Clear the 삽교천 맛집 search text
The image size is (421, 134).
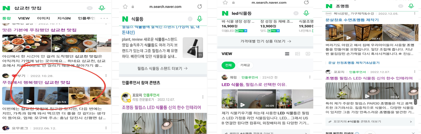click(90, 8)
